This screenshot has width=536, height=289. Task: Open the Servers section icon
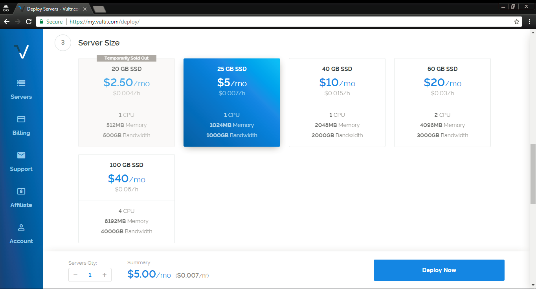click(x=21, y=83)
